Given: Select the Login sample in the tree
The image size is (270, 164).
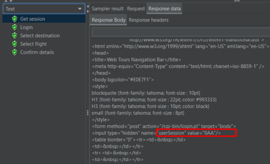Looking at the screenshot, I should 26,27.
